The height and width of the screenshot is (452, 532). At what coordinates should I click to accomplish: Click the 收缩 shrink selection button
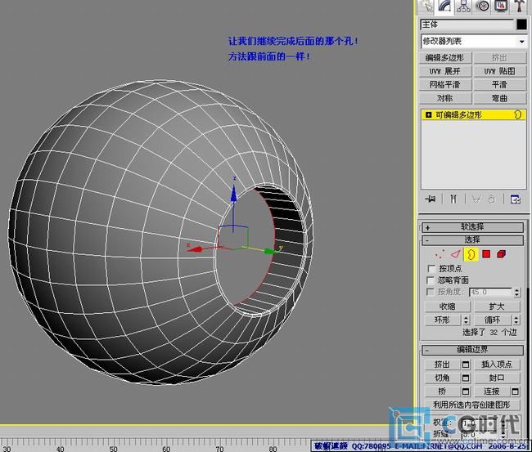448,307
